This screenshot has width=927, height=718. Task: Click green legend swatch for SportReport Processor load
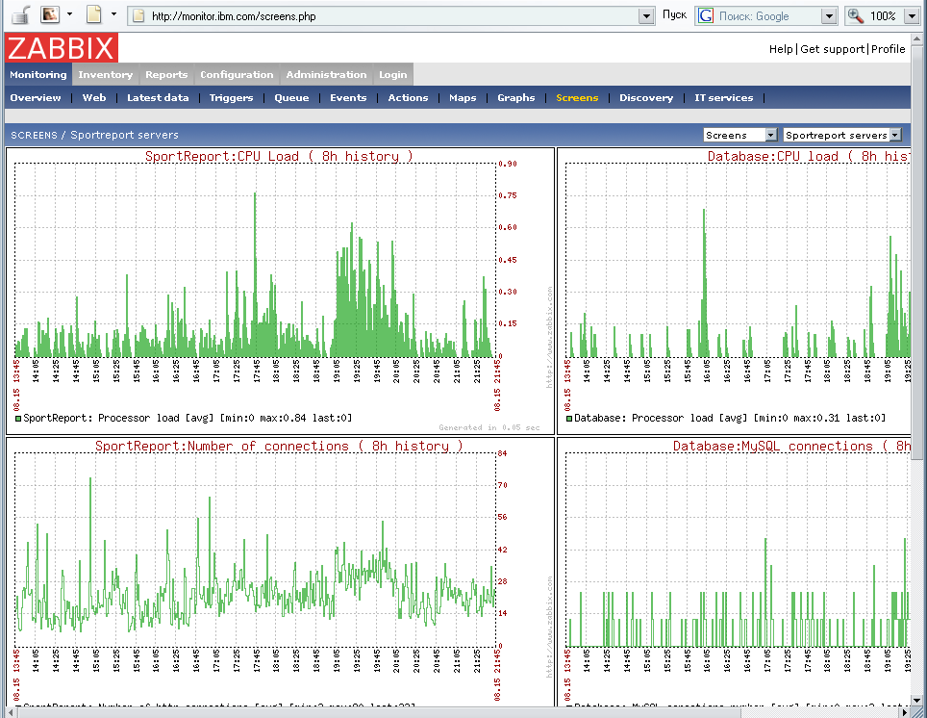(x=17, y=419)
